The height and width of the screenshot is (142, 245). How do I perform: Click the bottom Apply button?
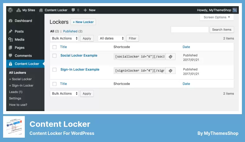coord(87,93)
